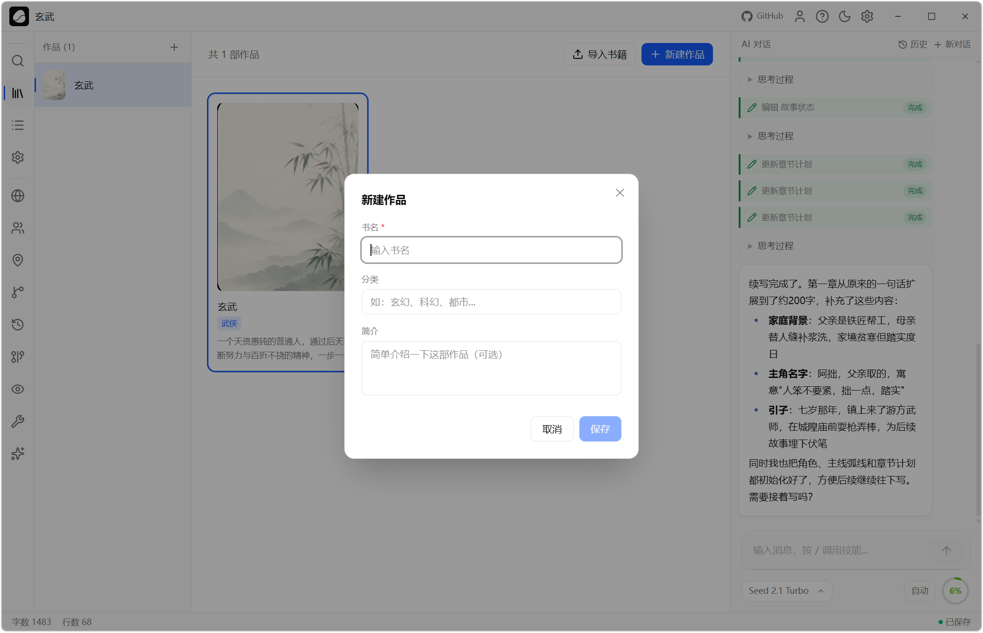The height and width of the screenshot is (633, 983).
Task: Click the 武侠 category tag
Action: tap(229, 323)
